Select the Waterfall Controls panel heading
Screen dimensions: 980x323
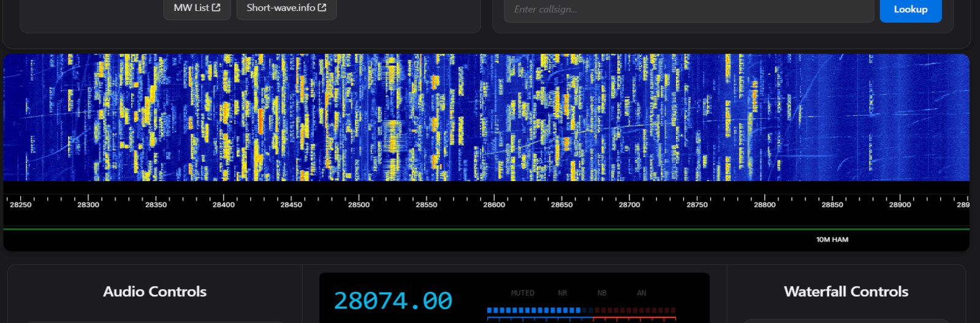[846, 292]
